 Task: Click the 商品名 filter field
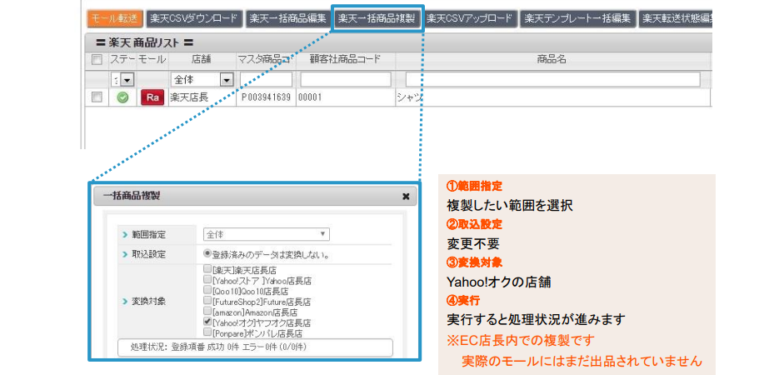pyautogui.click(x=552, y=79)
